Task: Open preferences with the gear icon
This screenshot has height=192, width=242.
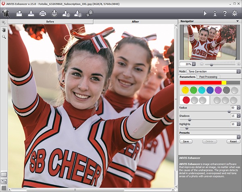Action: 235,13
